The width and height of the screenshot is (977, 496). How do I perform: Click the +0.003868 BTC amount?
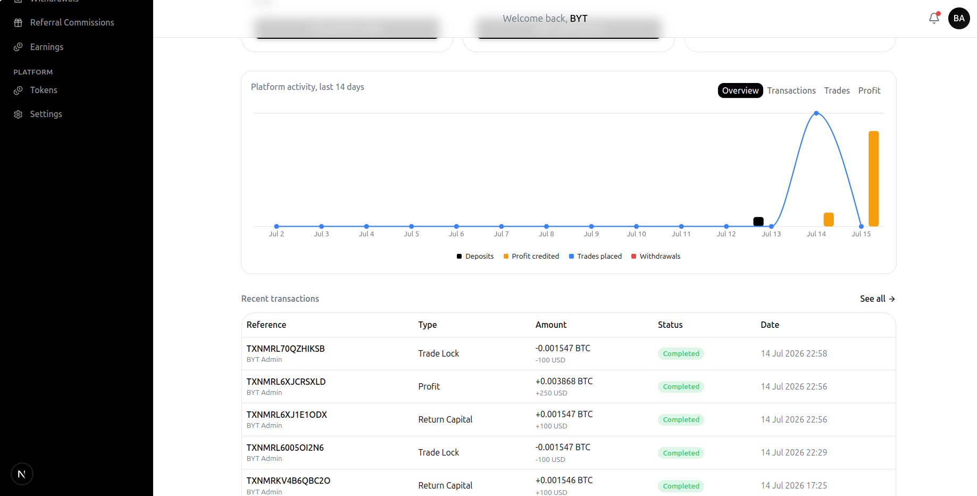[x=564, y=381]
